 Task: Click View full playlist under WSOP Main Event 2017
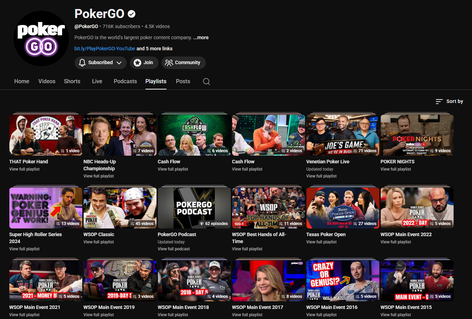pyautogui.click(x=247, y=315)
